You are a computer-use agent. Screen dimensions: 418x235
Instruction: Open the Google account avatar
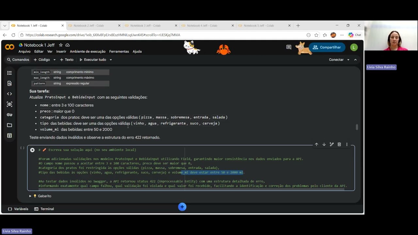click(354, 47)
